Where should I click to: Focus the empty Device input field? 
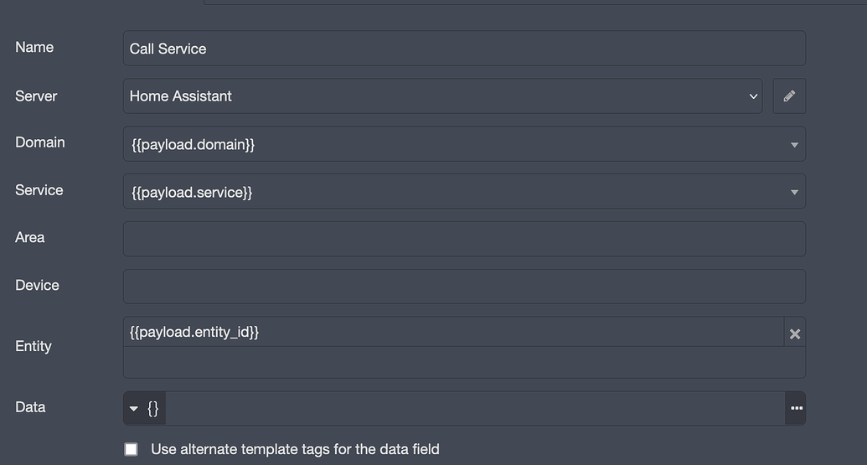pyautogui.click(x=464, y=287)
